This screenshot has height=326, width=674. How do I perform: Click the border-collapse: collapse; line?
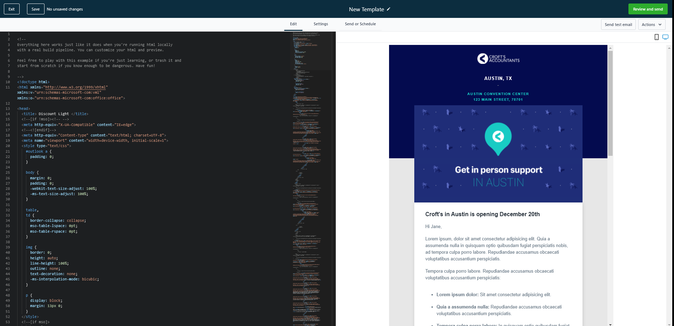pos(58,220)
